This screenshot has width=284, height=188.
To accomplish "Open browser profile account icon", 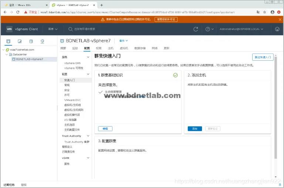I will coord(273,12).
